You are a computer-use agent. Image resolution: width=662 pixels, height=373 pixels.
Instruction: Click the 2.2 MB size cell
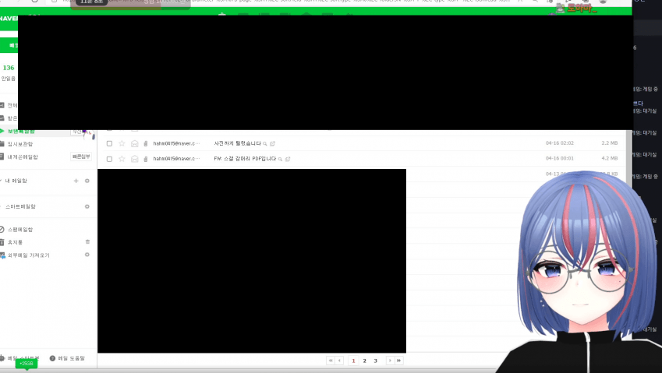click(610, 143)
